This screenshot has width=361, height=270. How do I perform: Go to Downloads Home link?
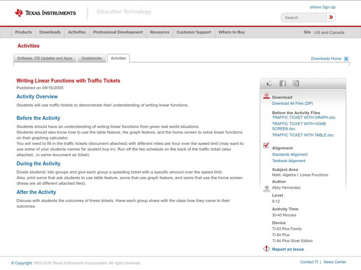[x=326, y=59]
